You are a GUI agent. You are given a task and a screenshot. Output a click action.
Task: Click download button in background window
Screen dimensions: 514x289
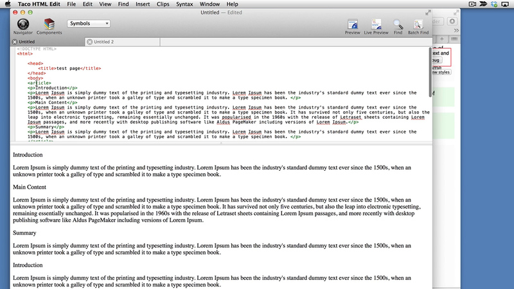pos(452,21)
